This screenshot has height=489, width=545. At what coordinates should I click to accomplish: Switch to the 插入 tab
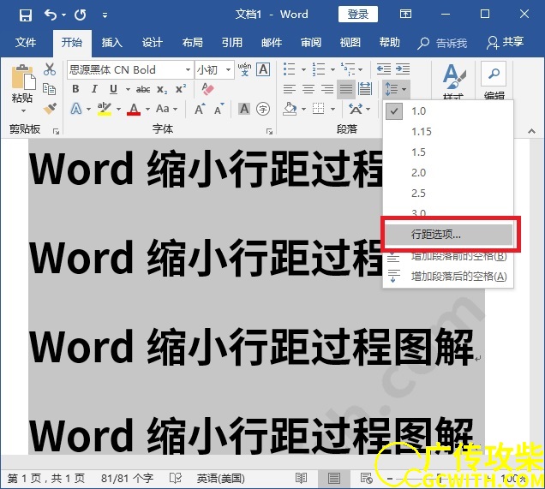tap(112, 42)
